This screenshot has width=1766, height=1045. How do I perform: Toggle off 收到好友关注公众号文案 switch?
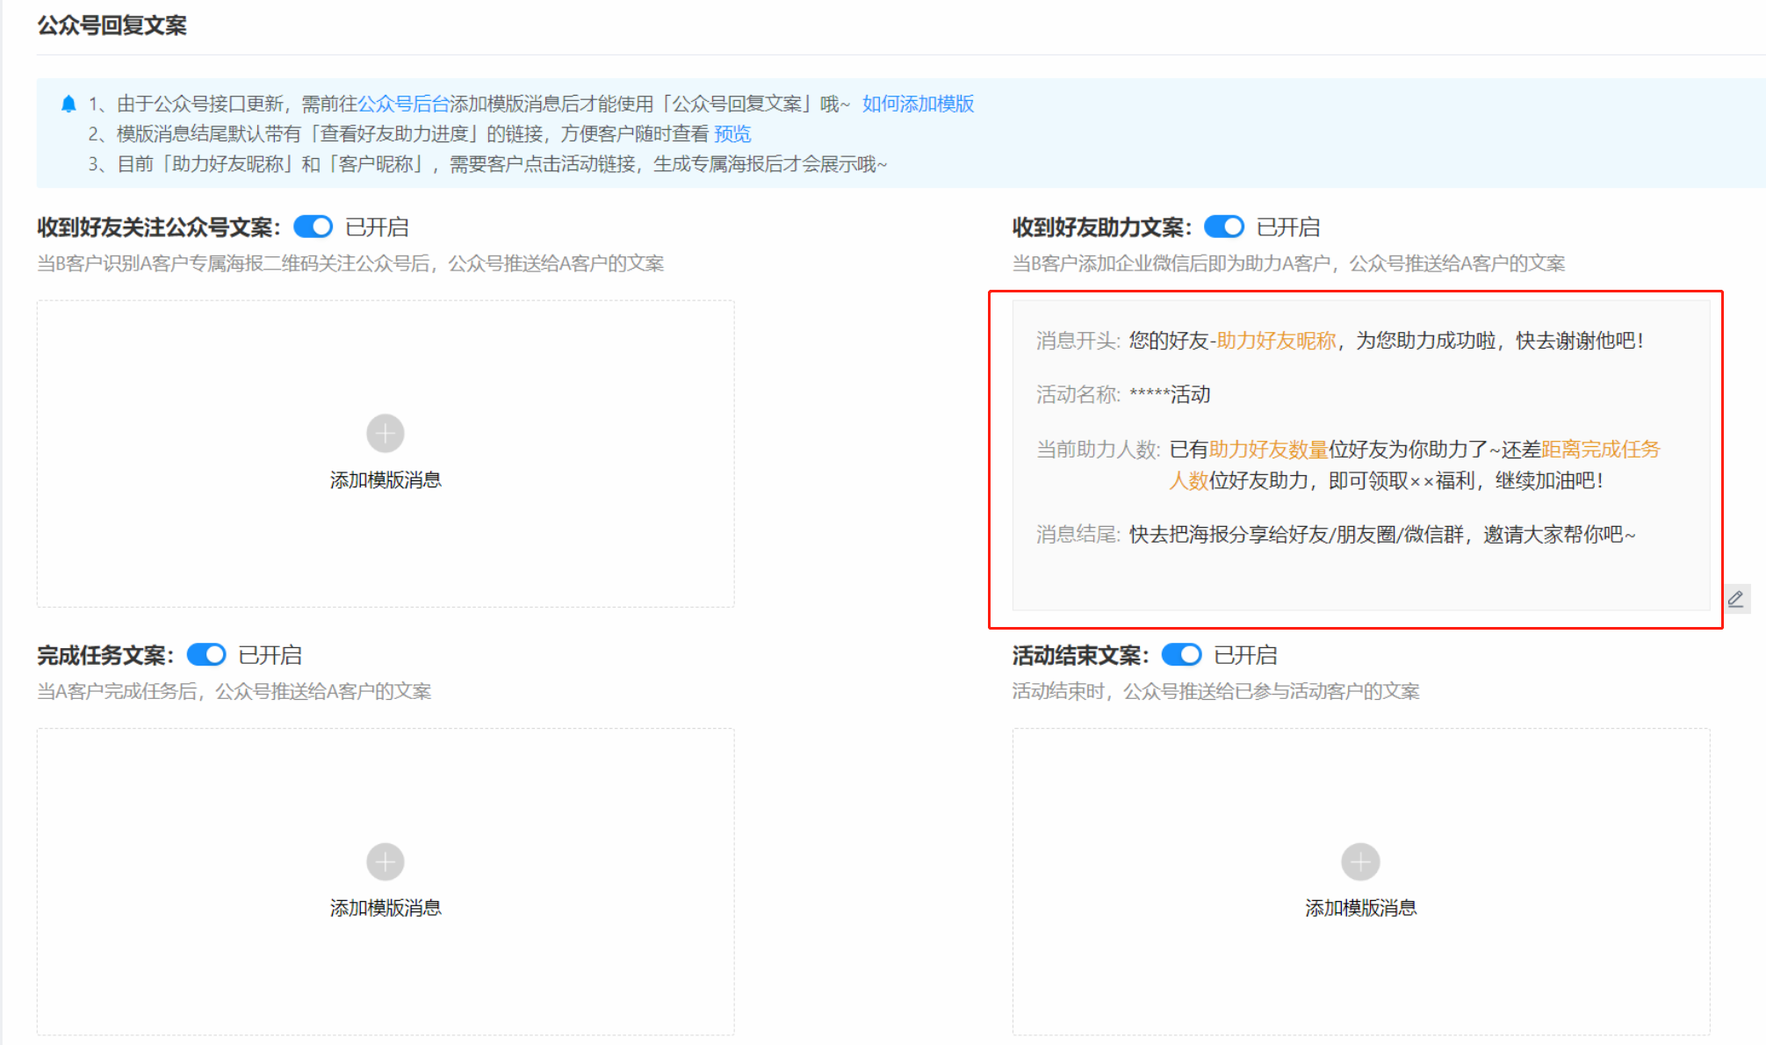tap(313, 227)
